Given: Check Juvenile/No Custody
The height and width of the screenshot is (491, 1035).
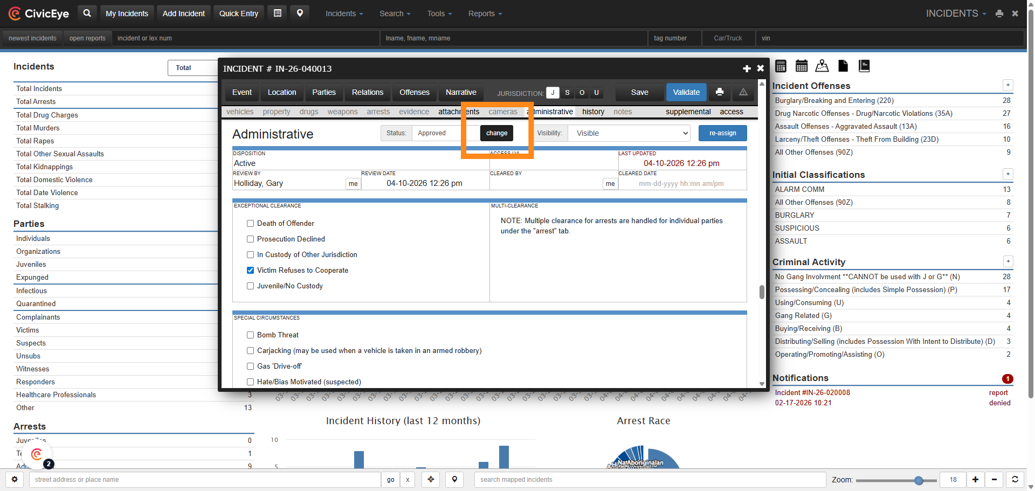Looking at the screenshot, I should [250, 286].
